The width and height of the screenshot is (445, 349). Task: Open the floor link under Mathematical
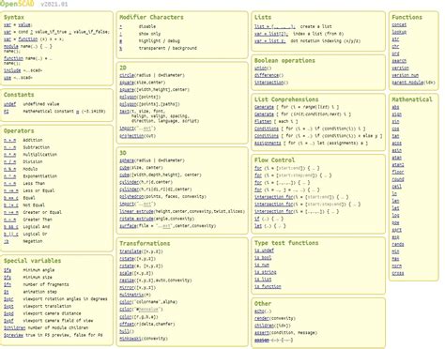click(x=398, y=172)
